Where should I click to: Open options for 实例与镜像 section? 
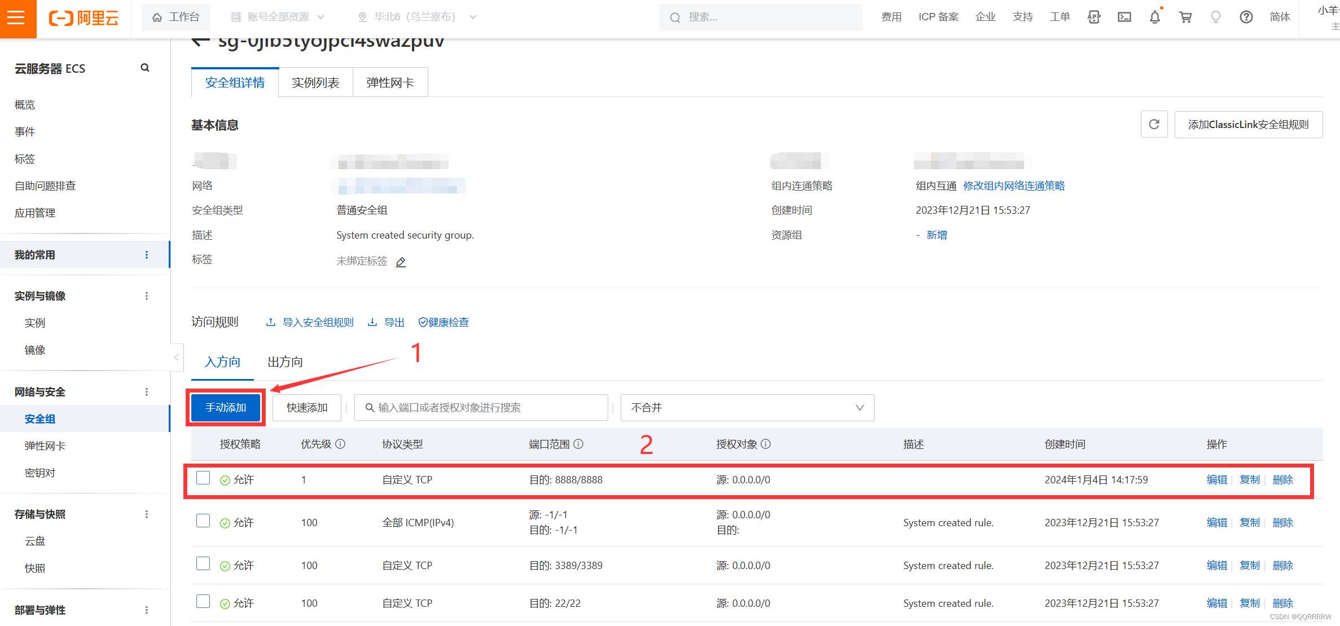coord(147,296)
